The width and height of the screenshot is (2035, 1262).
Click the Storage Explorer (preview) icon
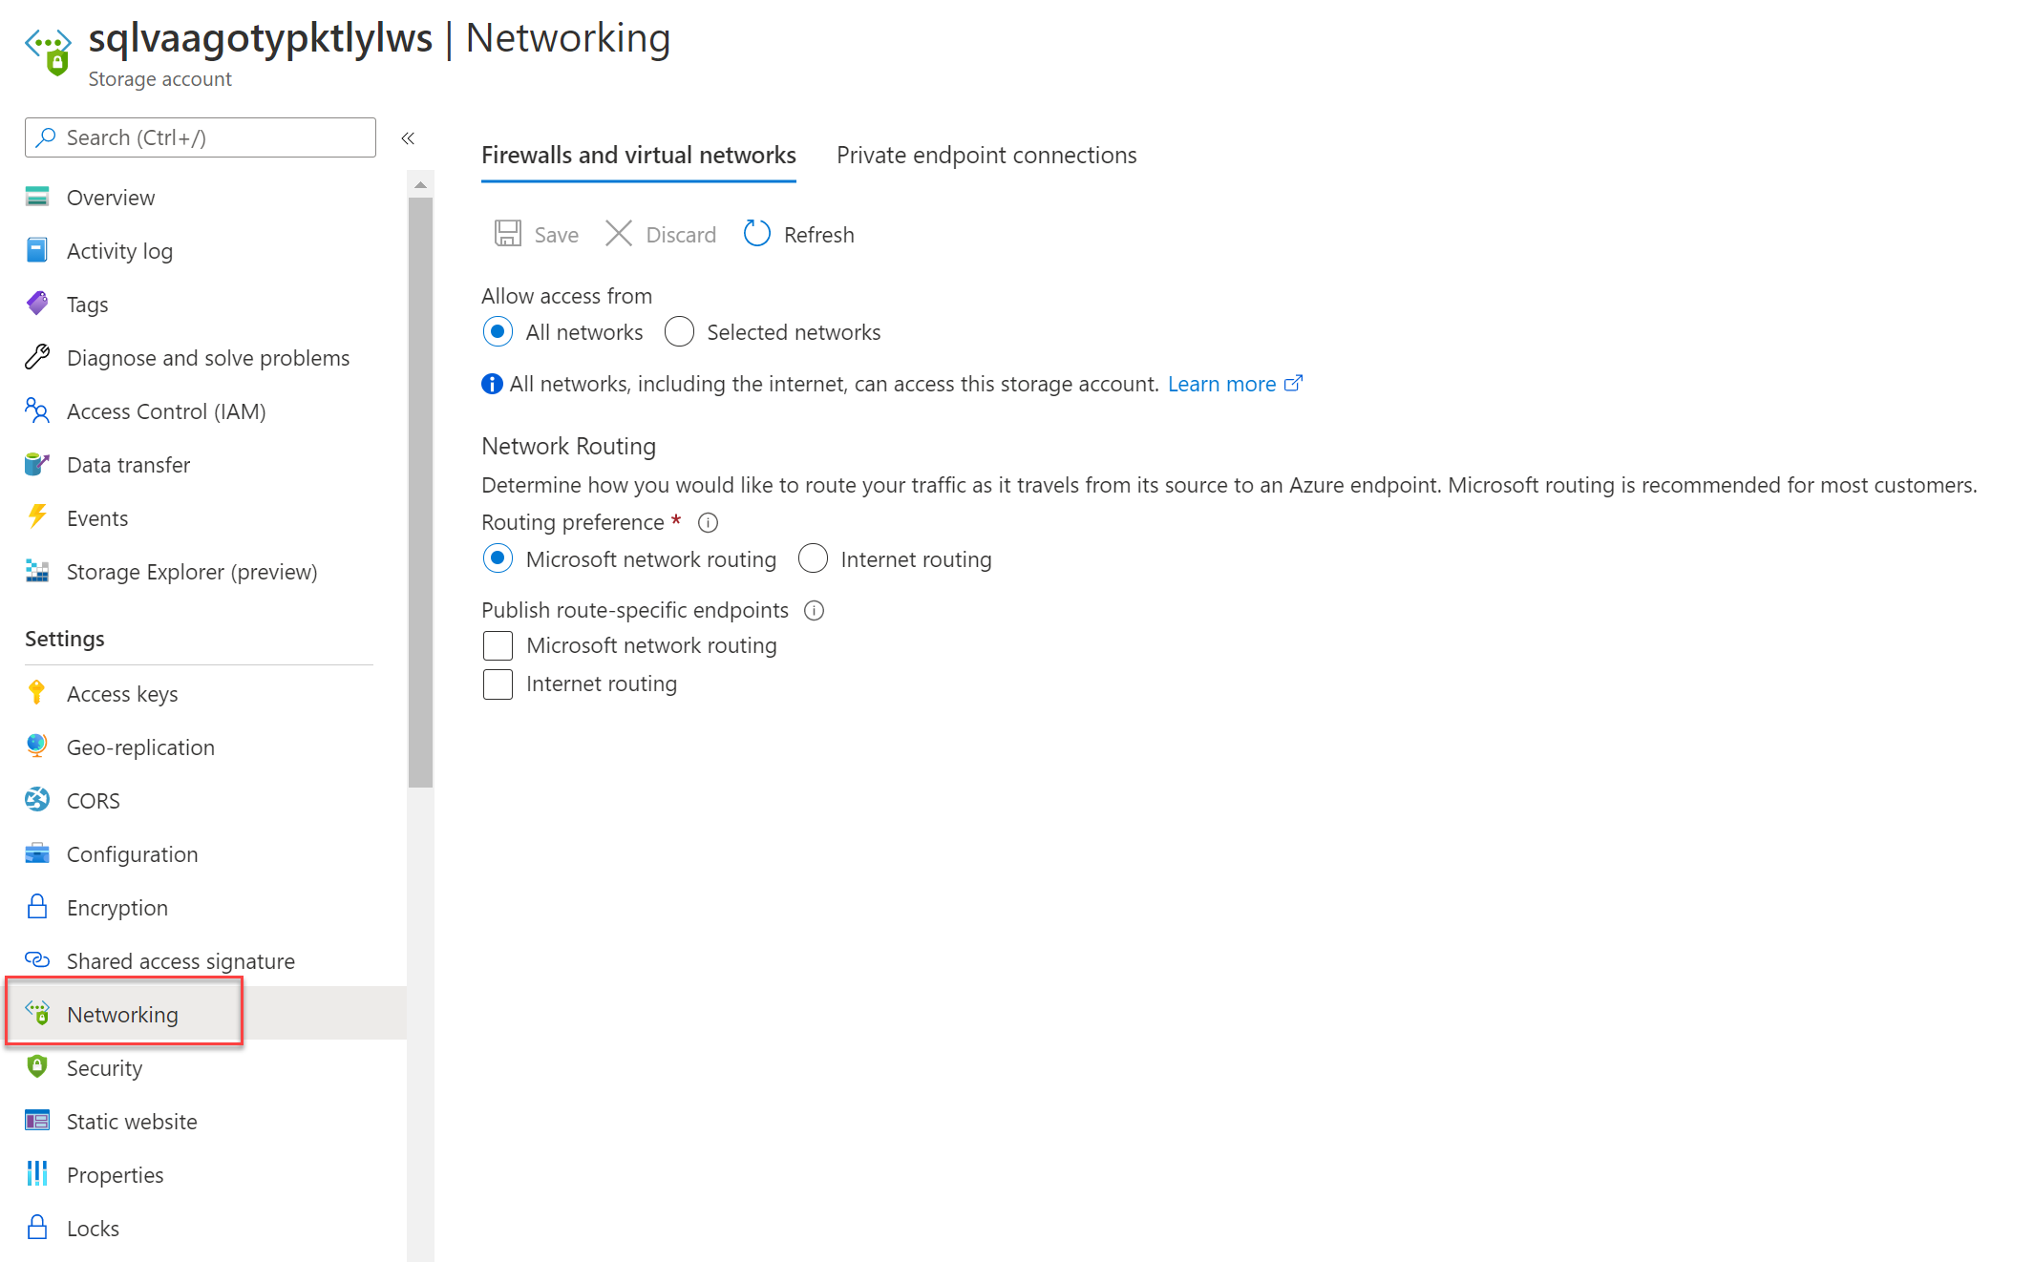point(39,572)
